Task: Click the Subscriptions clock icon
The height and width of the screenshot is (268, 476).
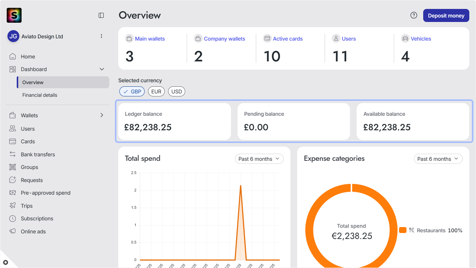Action: click(13, 218)
